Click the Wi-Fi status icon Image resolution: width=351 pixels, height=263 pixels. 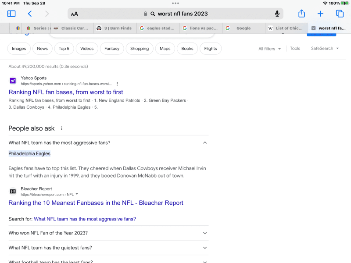pyautogui.click(x=325, y=3)
